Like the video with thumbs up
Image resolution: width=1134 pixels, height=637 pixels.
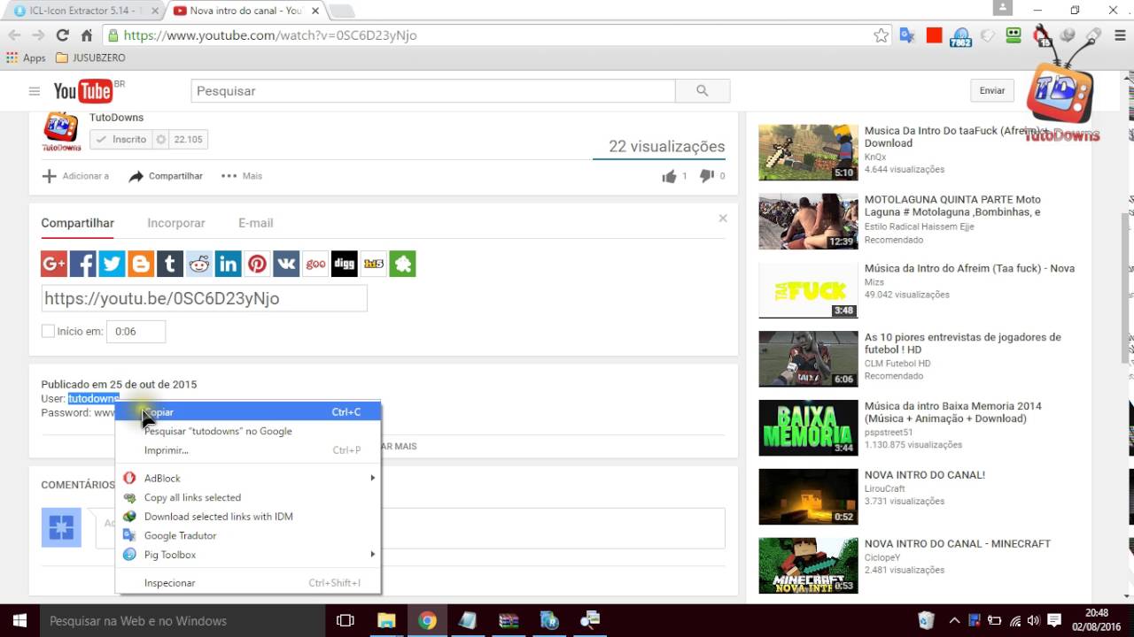669,176
